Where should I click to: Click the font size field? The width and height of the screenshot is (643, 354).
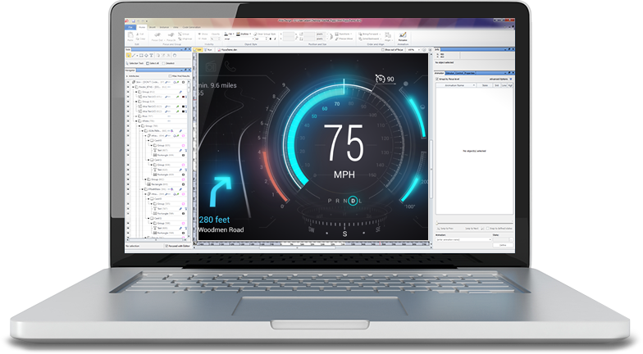[261, 39]
